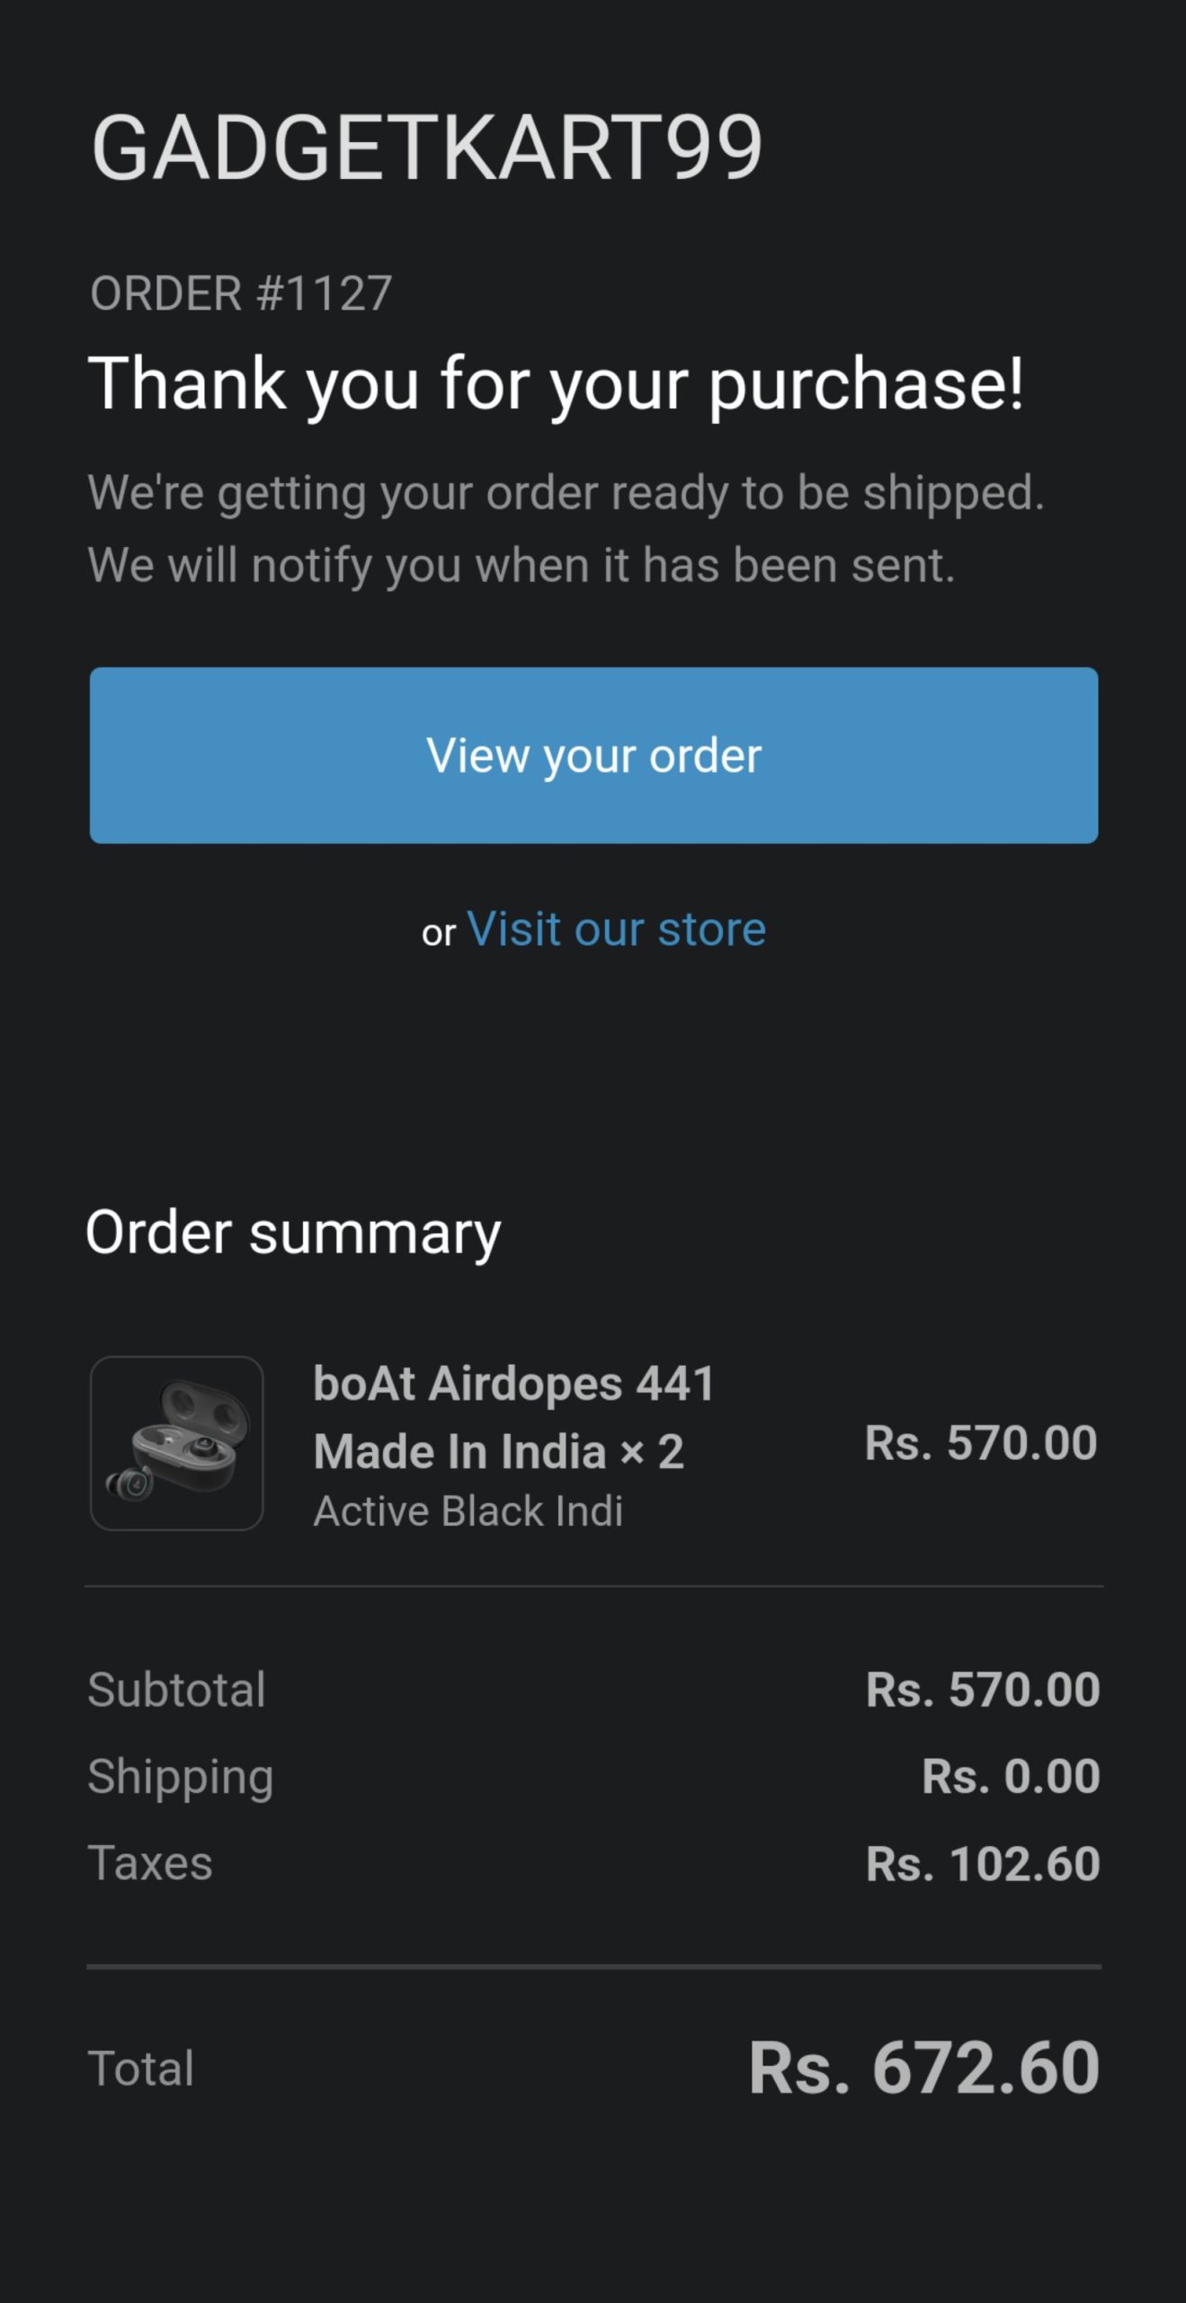Click the boAt Airdopes earbuds product thumbnail
This screenshot has width=1186, height=2303.
tap(177, 1443)
